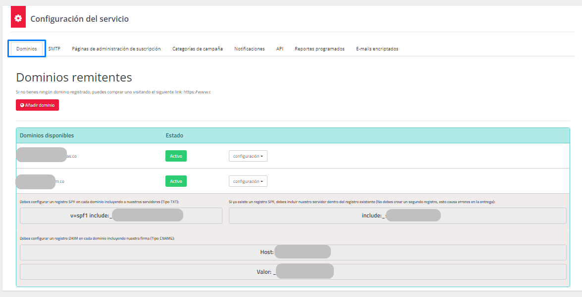Click the DKIM Valor value field
The image size is (582, 297).
click(293, 272)
